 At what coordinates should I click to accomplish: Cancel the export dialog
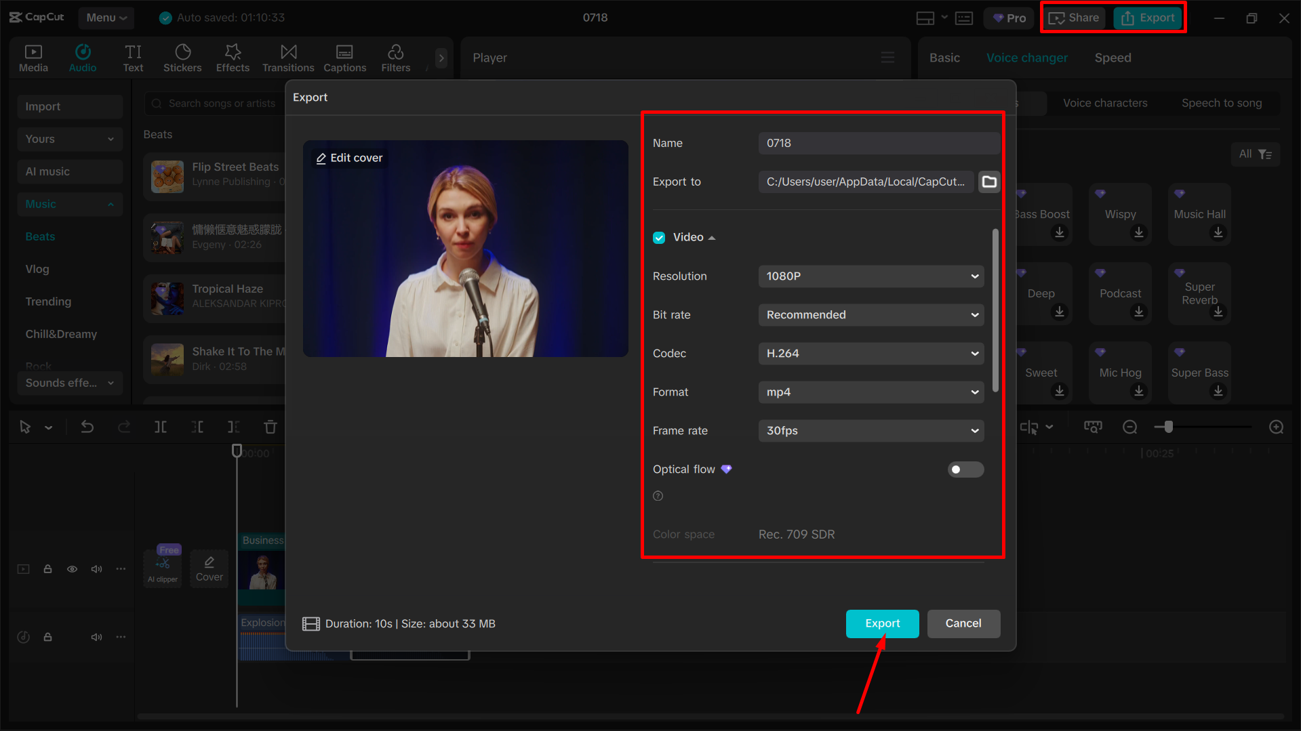click(963, 623)
